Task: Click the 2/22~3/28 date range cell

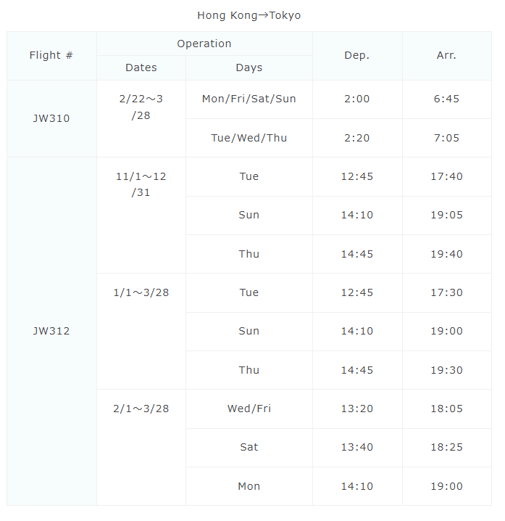Action: click(141, 107)
